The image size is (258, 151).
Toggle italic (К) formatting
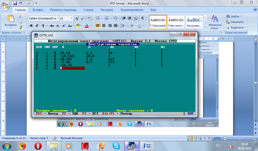click(x=37, y=26)
